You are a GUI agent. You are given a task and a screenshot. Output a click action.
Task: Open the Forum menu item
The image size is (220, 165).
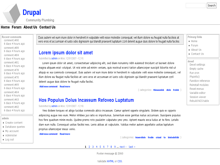[x=16, y=27]
